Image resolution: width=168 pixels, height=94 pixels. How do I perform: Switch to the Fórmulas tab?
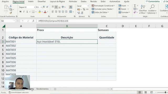[x=73, y=2]
